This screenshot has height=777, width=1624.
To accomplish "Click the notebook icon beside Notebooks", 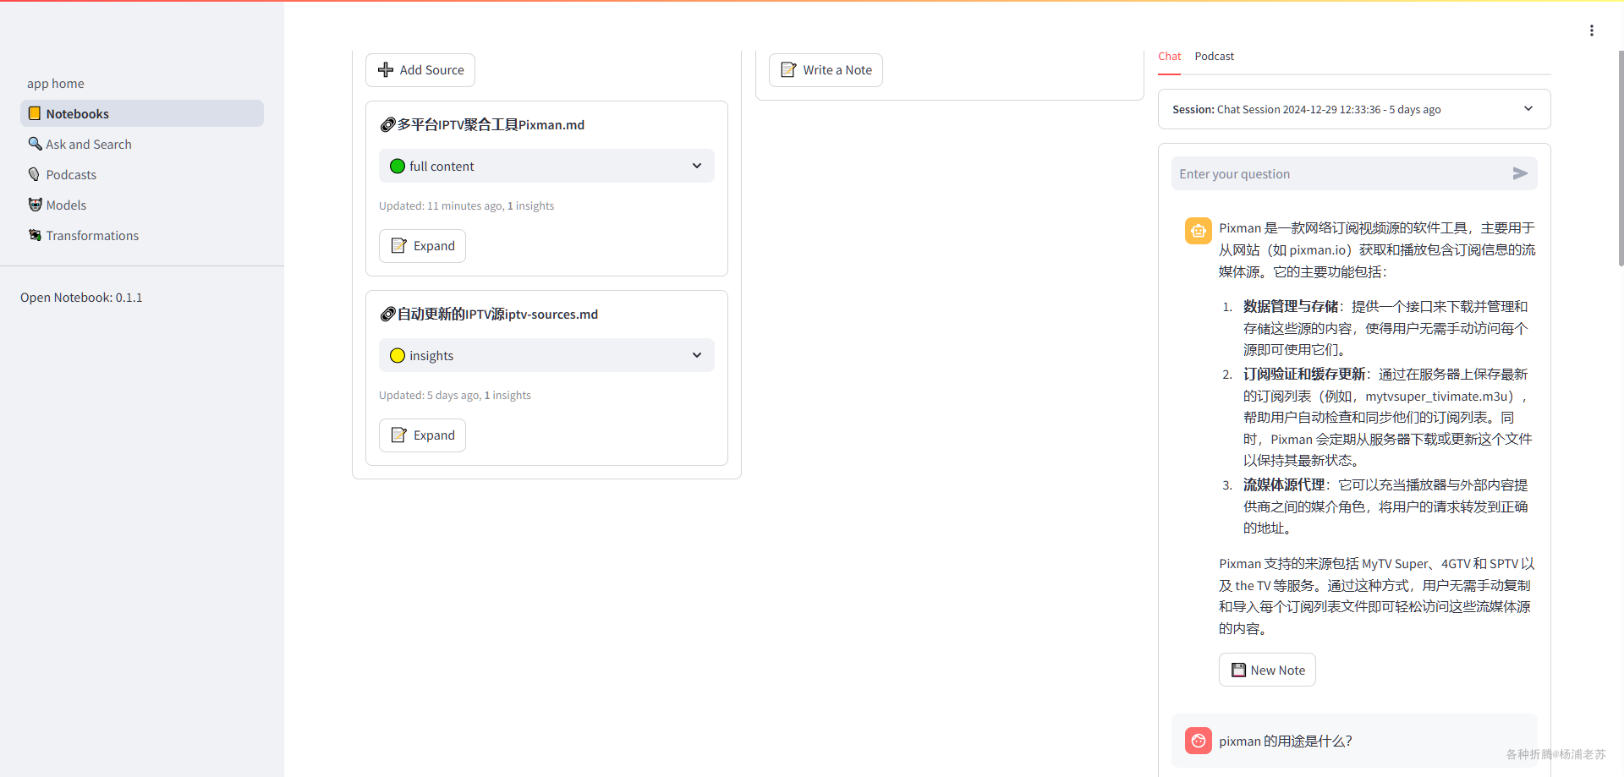I will (35, 113).
